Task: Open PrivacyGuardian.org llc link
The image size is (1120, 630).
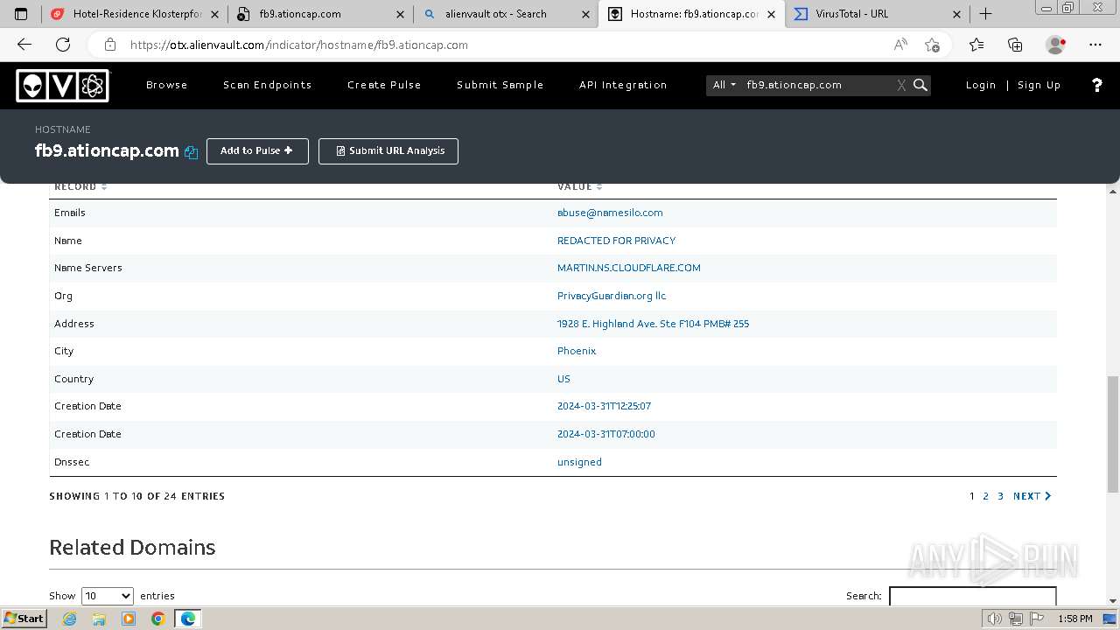Action: tap(612, 296)
